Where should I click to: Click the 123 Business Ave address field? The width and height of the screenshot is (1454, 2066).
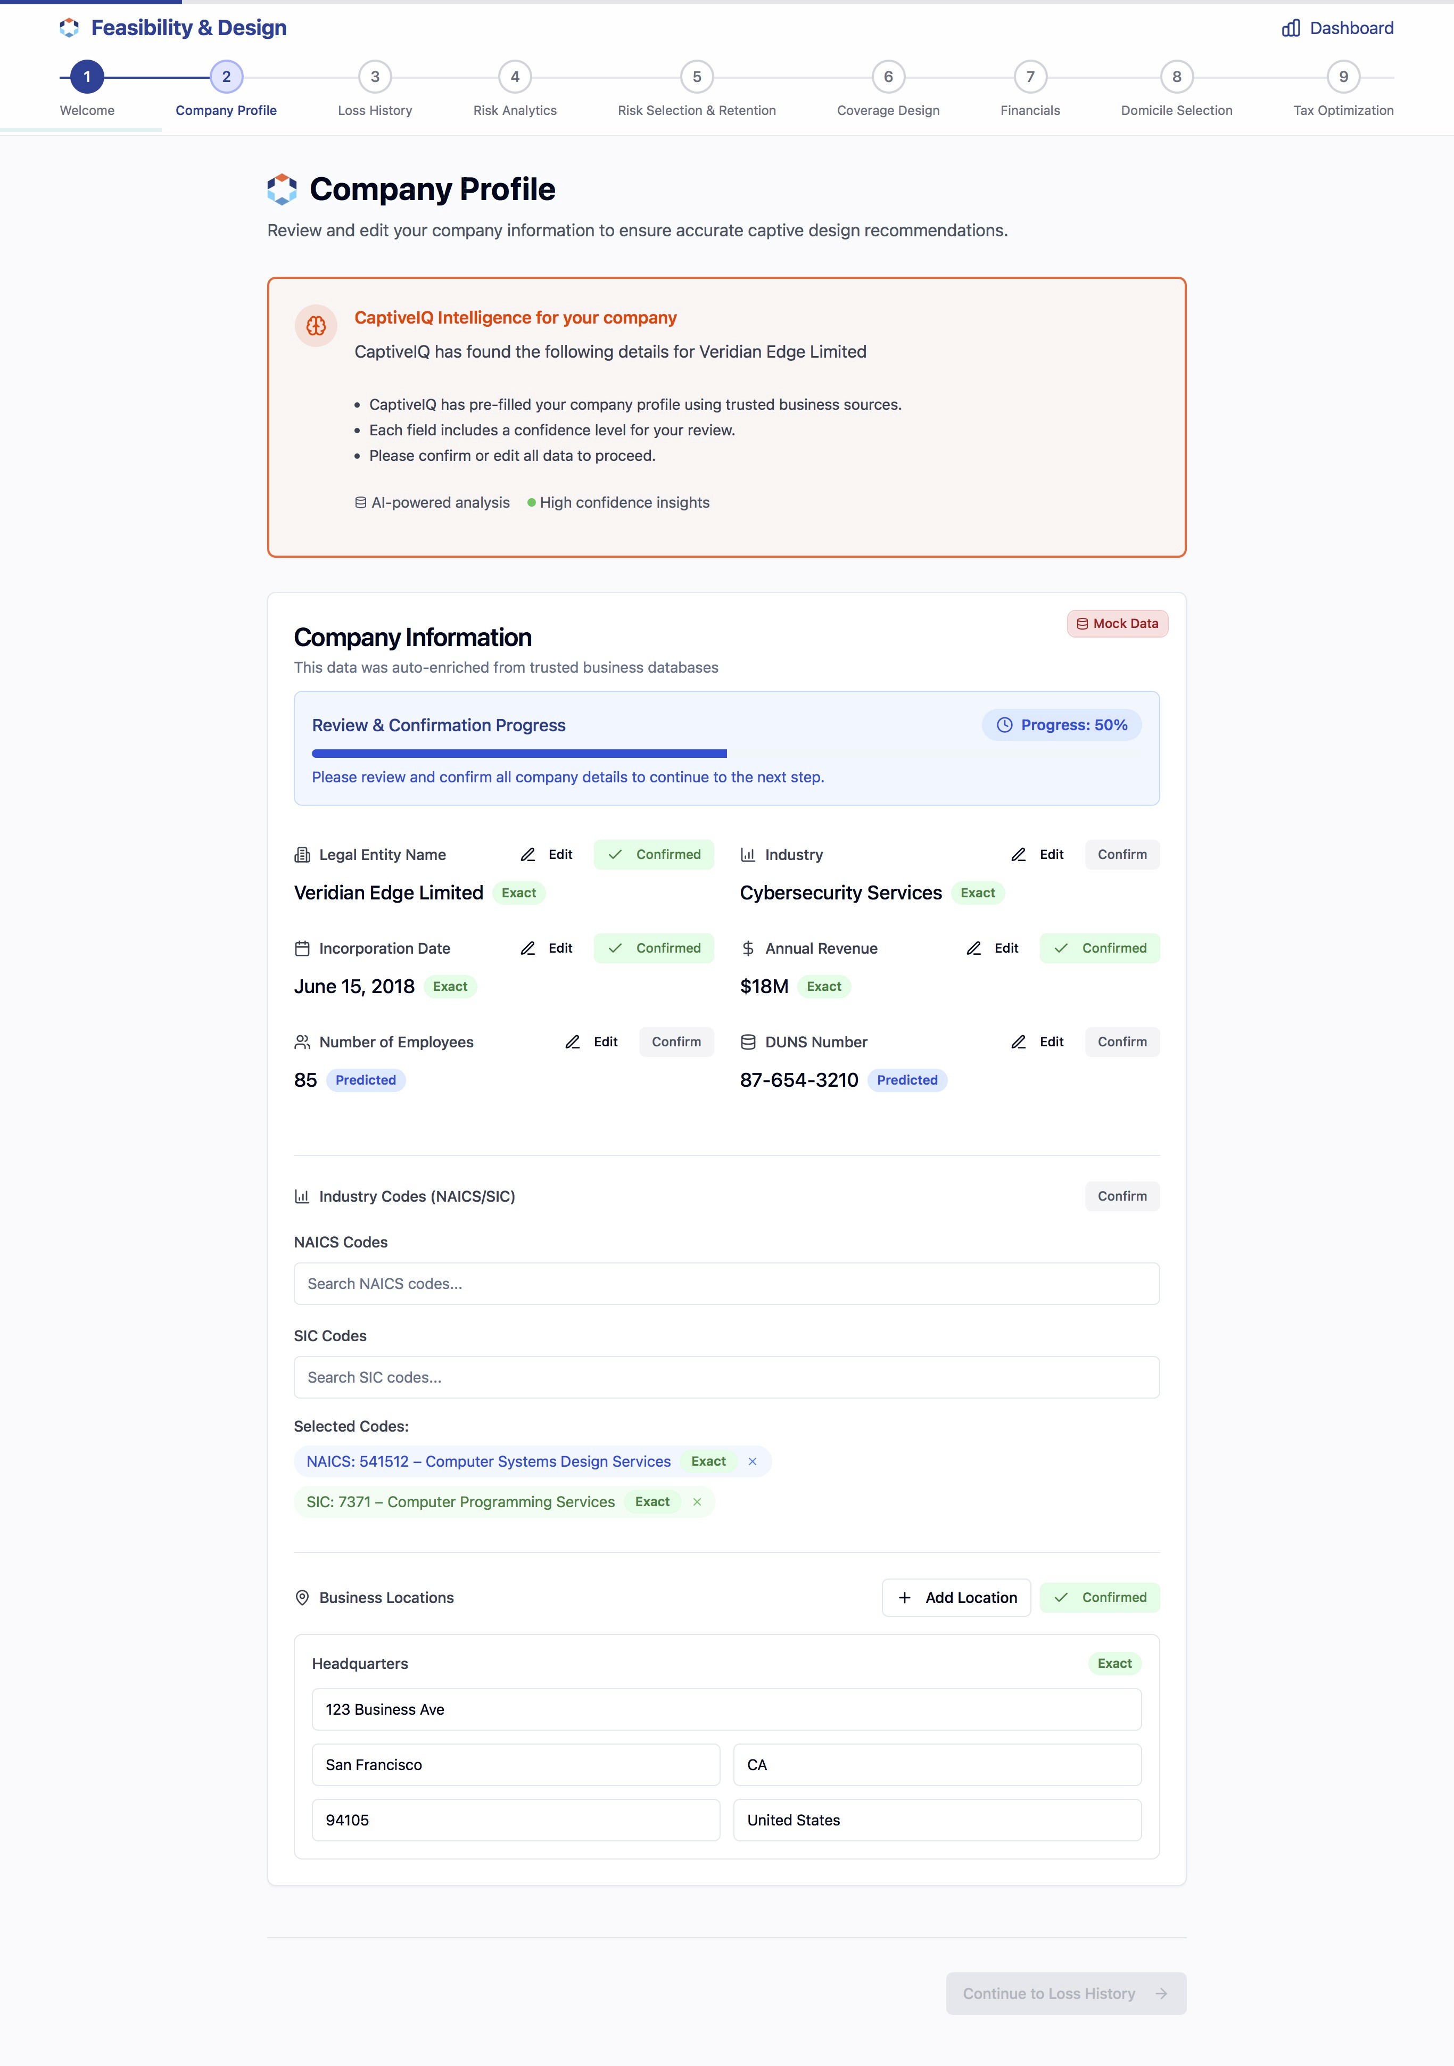pos(726,1709)
